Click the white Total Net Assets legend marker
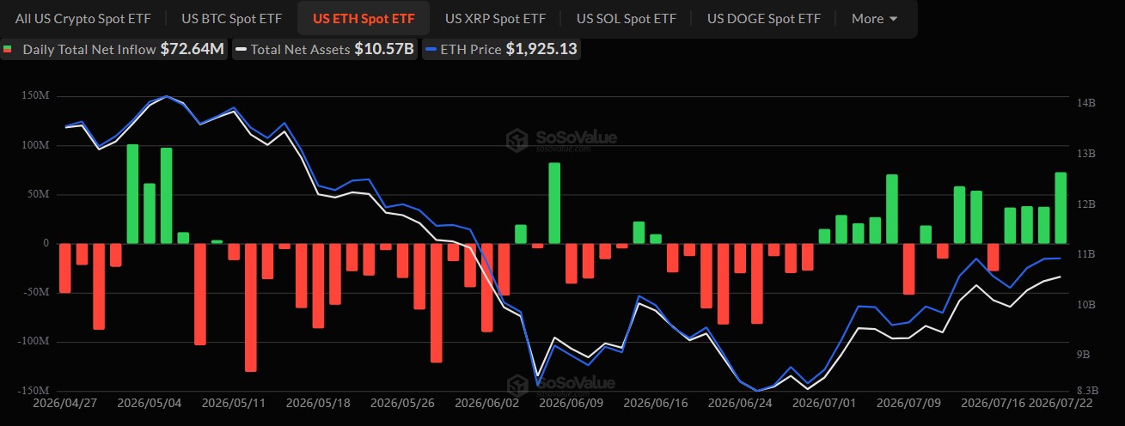 [242, 50]
